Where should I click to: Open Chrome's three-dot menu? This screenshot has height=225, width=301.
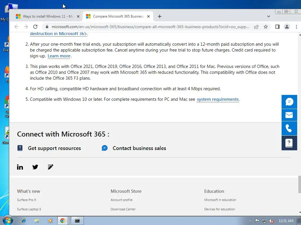pyautogui.click(x=296, y=27)
